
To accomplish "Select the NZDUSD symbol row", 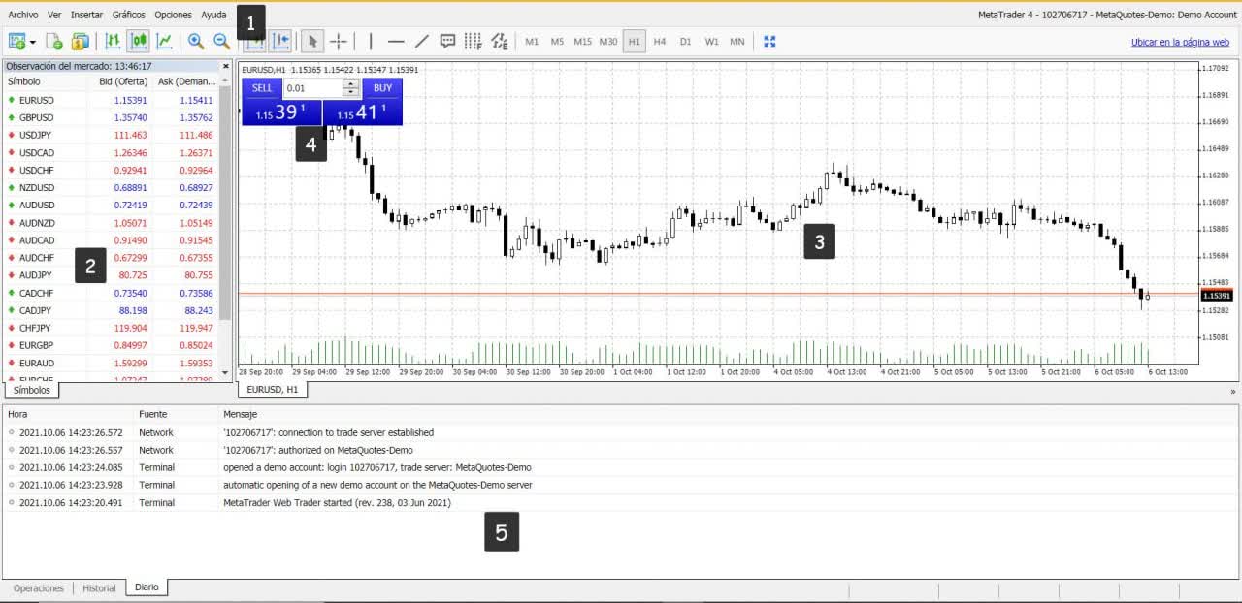I will (x=111, y=187).
